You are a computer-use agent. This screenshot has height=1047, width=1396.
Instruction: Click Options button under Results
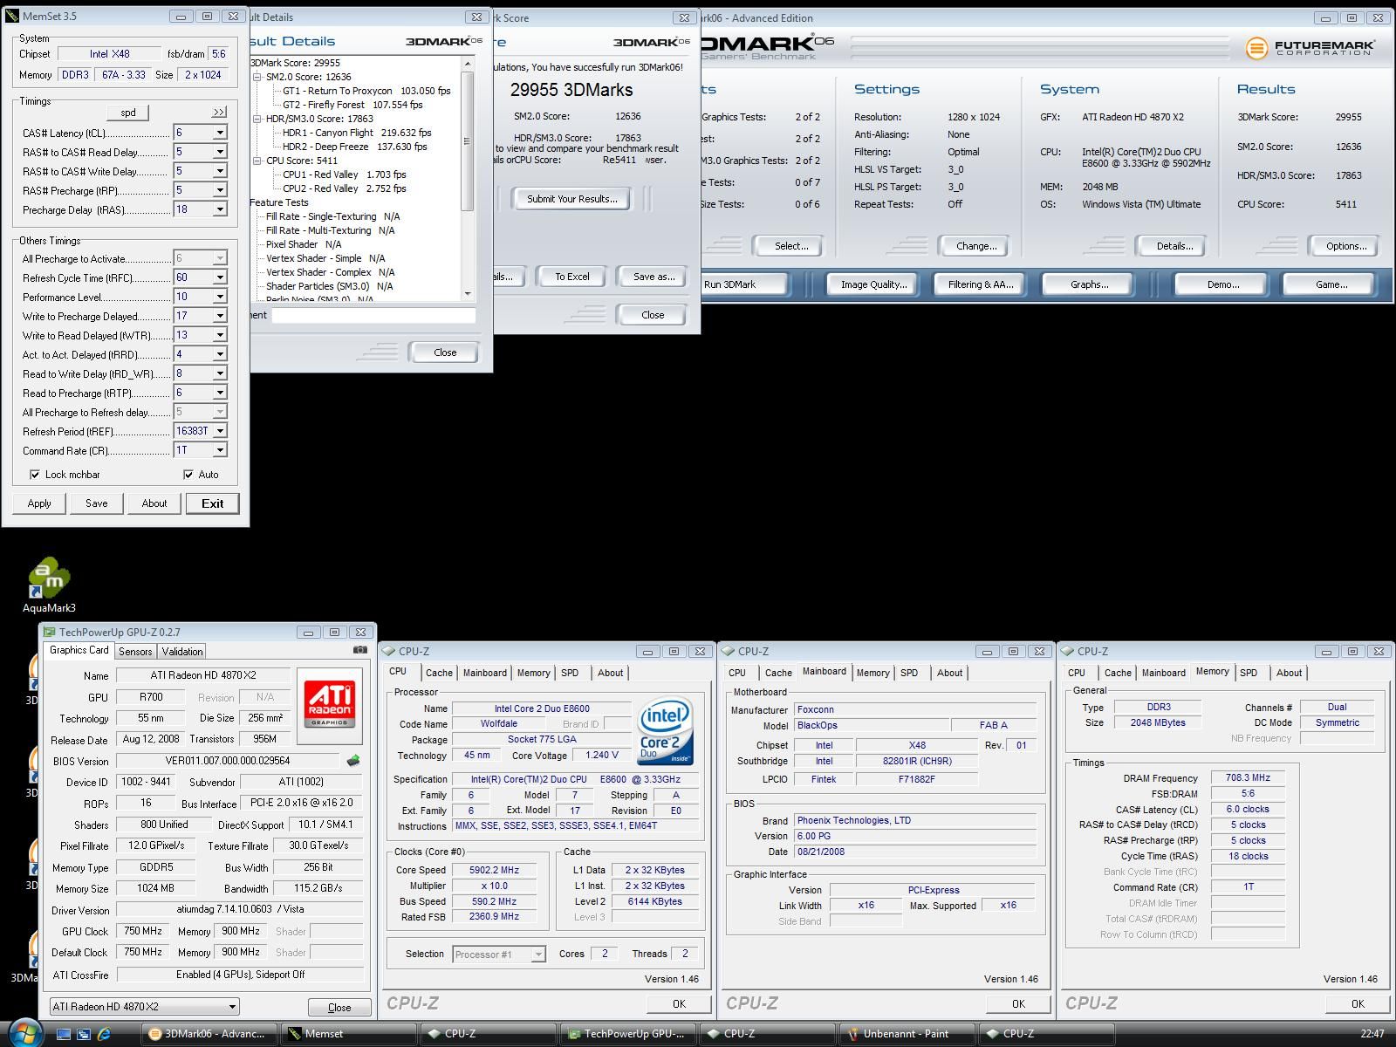[x=1346, y=246]
